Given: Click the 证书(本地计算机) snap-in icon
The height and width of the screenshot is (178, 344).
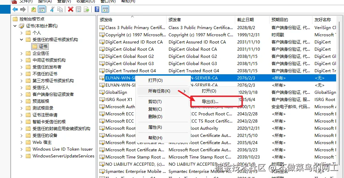Looking at the screenshot, I should click(x=22, y=26).
